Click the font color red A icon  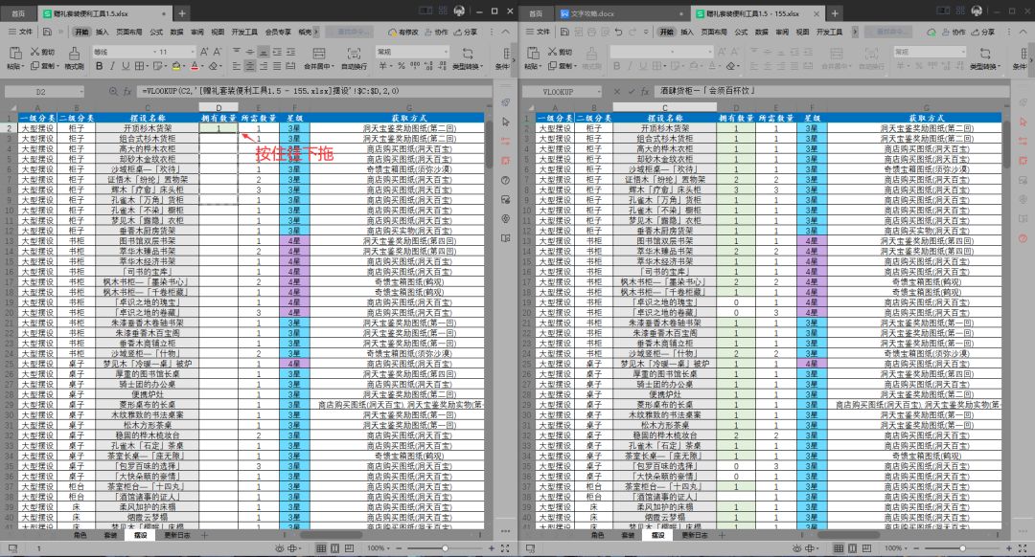194,66
